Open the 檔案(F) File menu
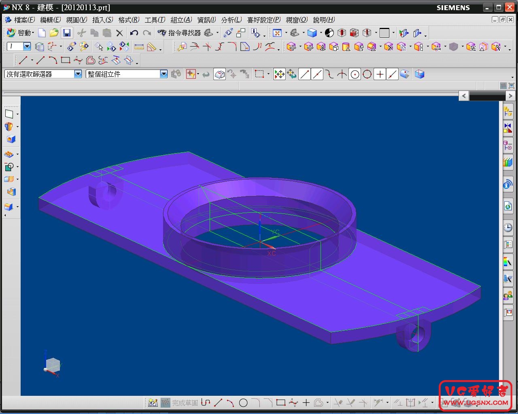This screenshot has width=518, height=414. (x=24, y=20)
